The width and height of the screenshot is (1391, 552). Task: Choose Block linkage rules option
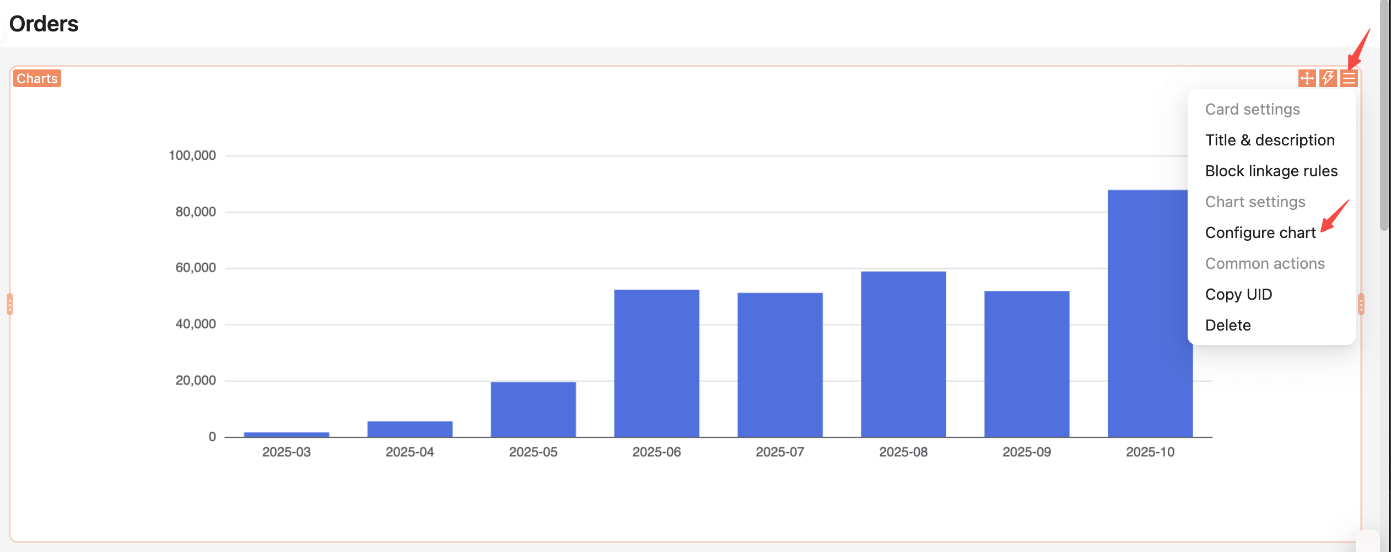(x=1271, y=171)
